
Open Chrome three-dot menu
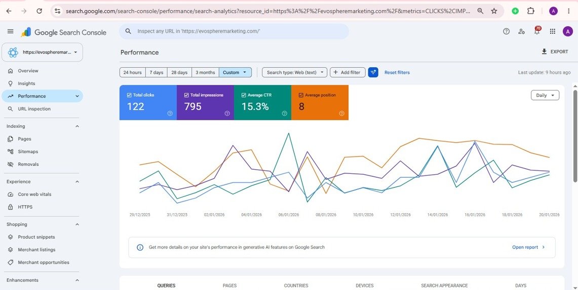click(569, 11)
